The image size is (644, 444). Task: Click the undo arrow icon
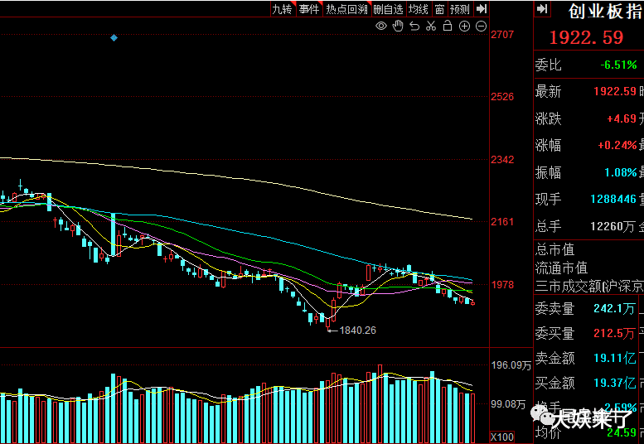click(414, 27)
